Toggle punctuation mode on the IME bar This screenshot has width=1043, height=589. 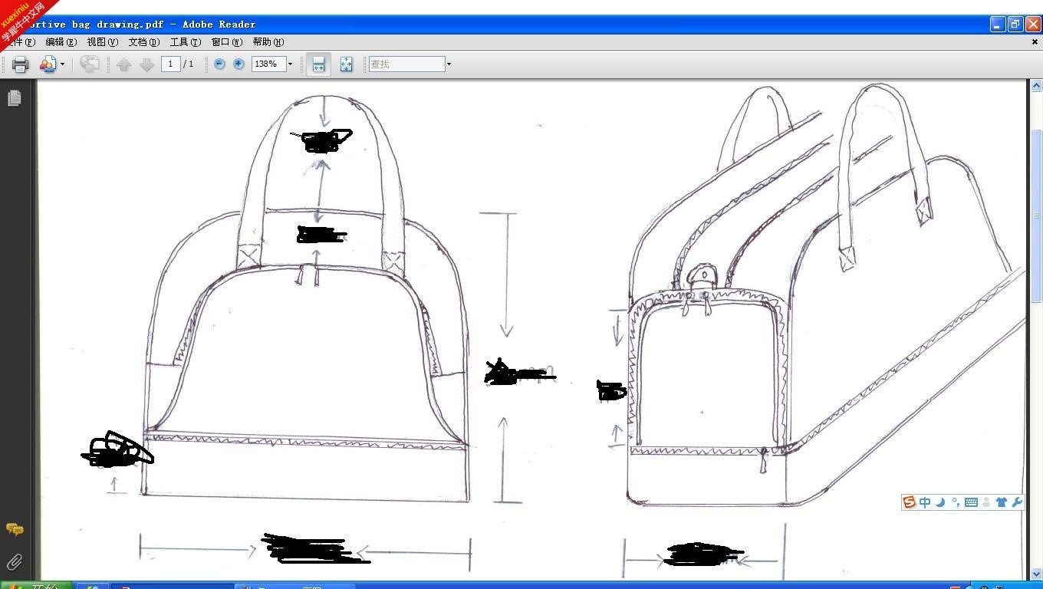click(955, 502)
